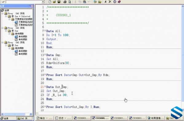Click the comment text C030901_1
This screenshot has height=121, width=184.
point(63,15)
